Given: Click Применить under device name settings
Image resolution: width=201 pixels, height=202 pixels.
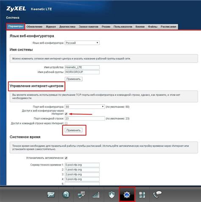Looking at the screenshot, I should pos(73,79).
